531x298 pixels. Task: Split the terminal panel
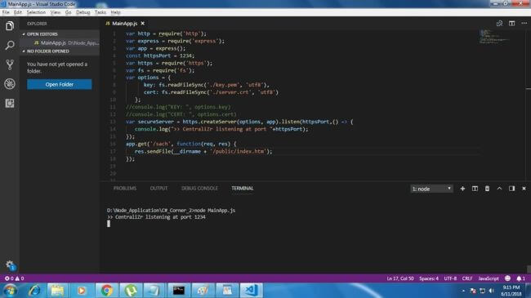475,189
